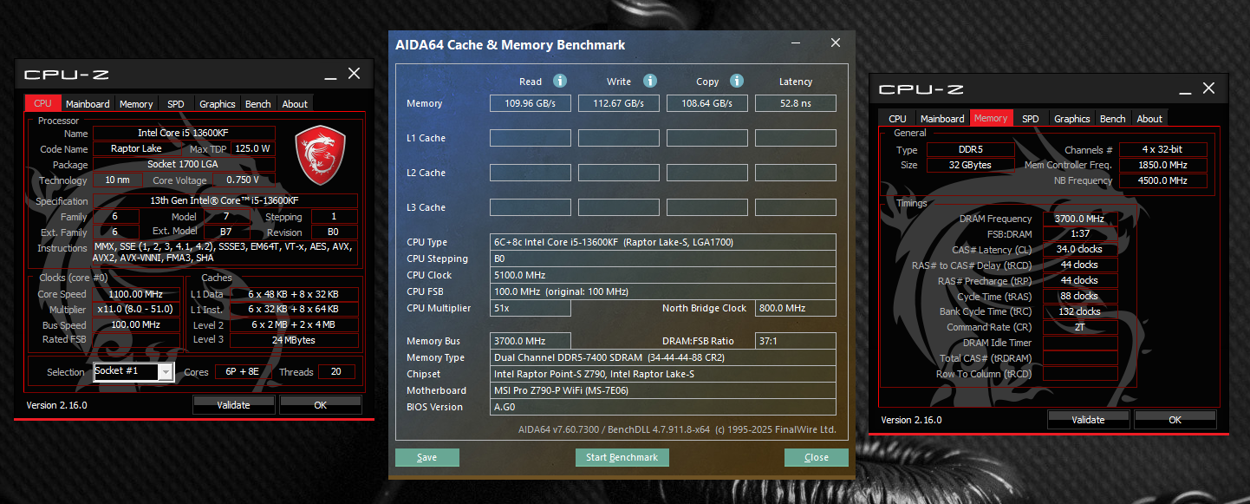Open About tab in CPU-Z processor window
Viewport: 1250px width, 504px height.
point(295,104)
